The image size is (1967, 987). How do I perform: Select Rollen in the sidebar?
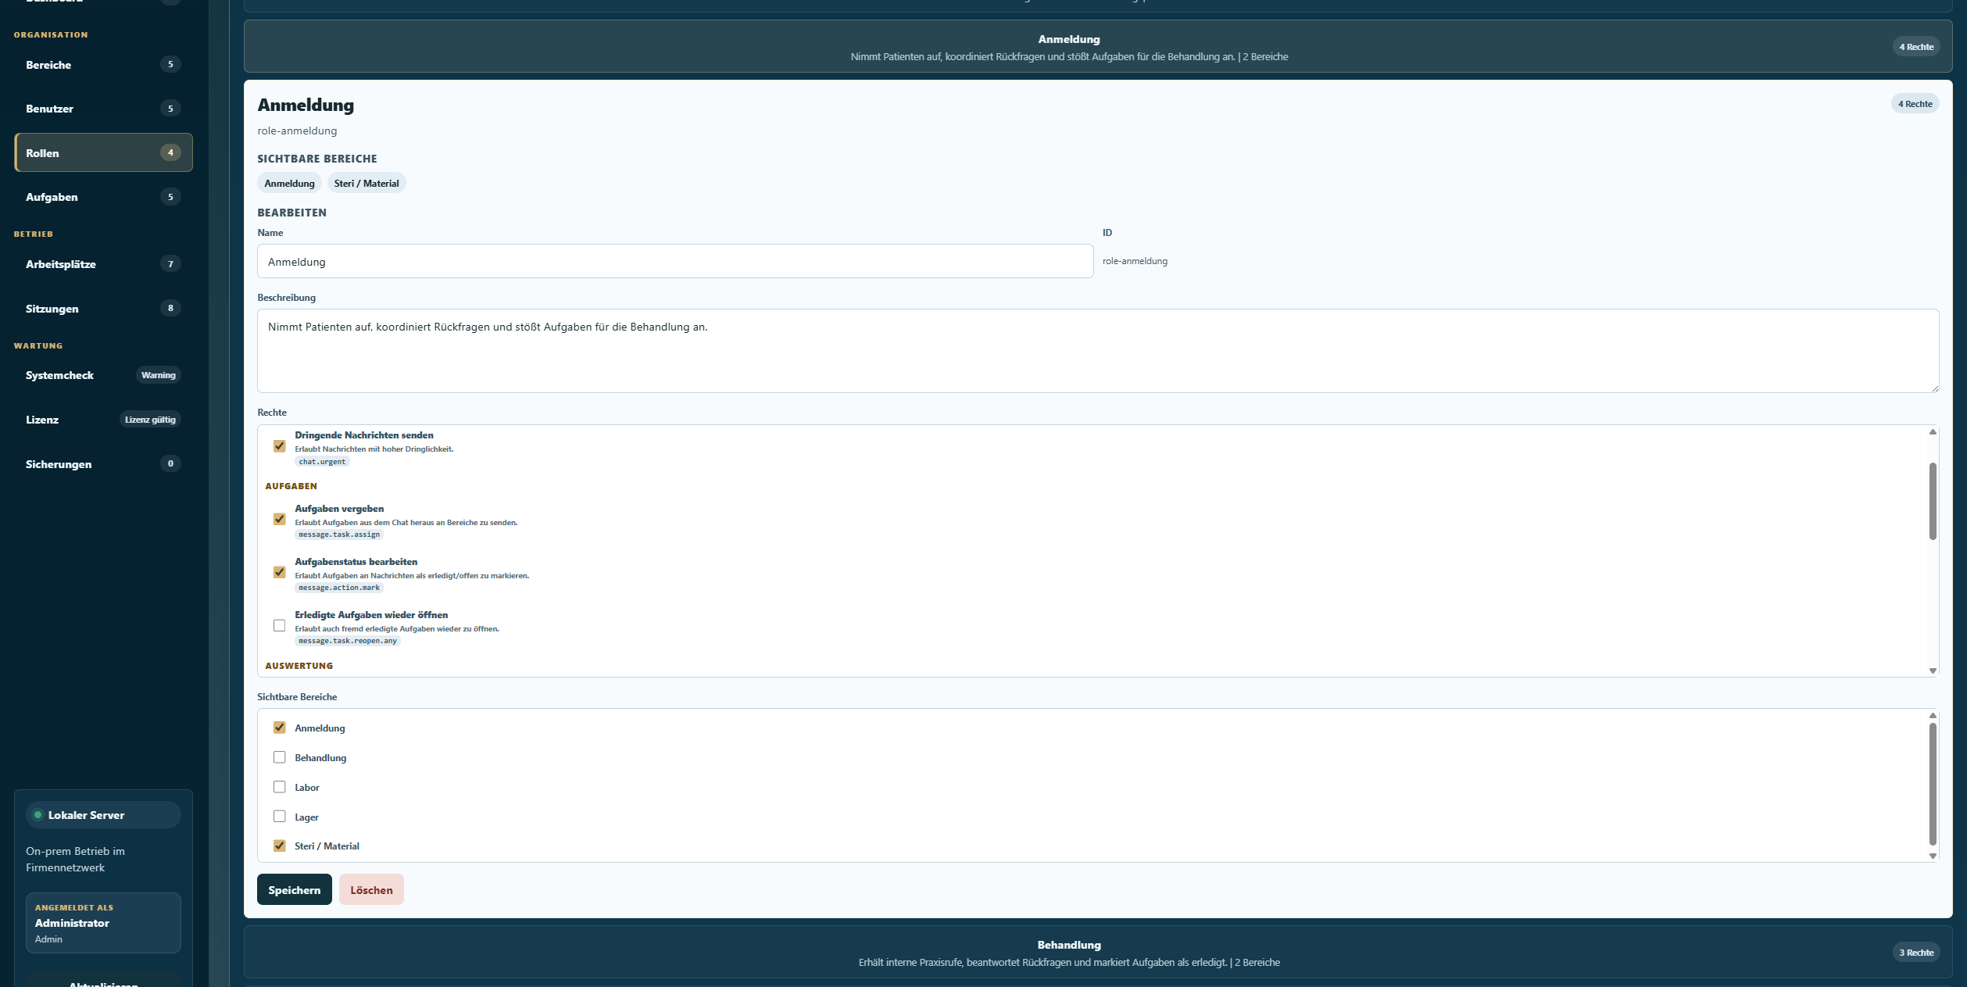(103, 152)
